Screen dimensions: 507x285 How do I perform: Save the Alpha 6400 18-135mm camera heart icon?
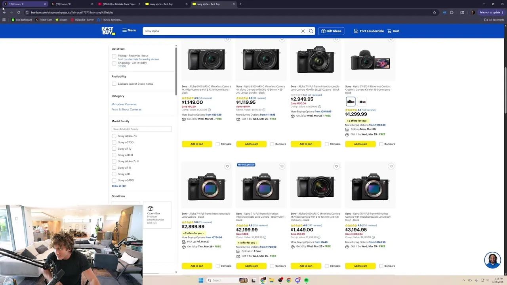336,166
